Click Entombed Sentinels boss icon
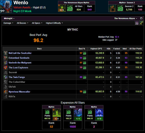This screenshot has height=133, width=145. coord(6,58)
